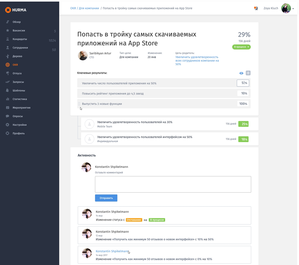Open parent goal link Увеличить удовлетворенность всех сотрудников

click(x=197, y=60)
